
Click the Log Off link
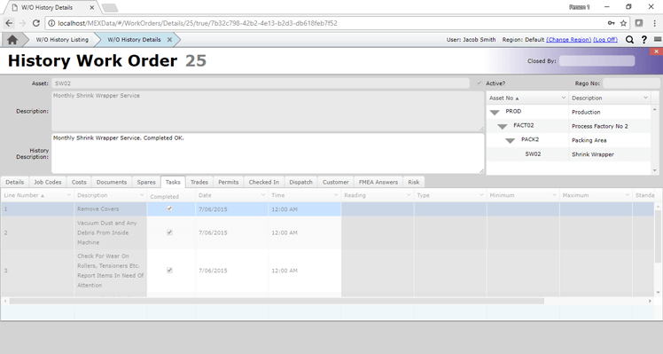[605, 40]
